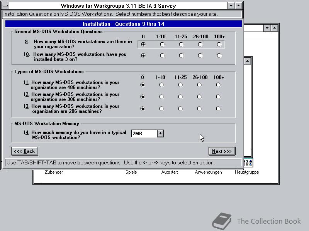Minimize the Survey window

(231, 6)
